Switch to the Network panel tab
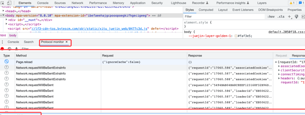305x115 pixels. 77,3
